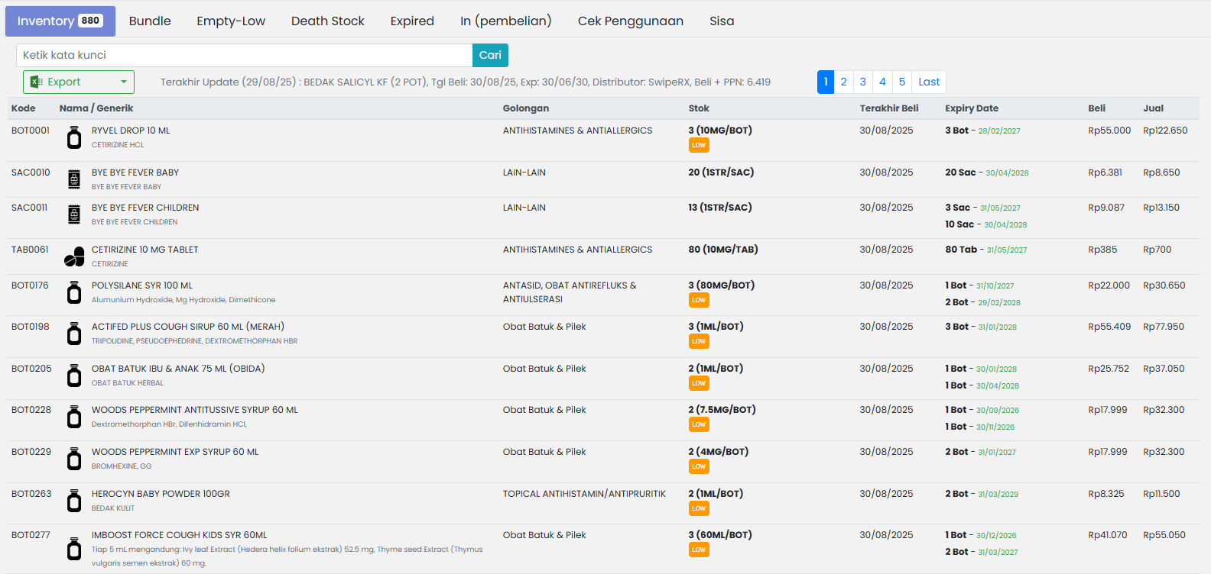Click the bottle icon beside HEROCYN BABY POWDER
Viewport: 1211px width, 574px height.
(74, 501)
